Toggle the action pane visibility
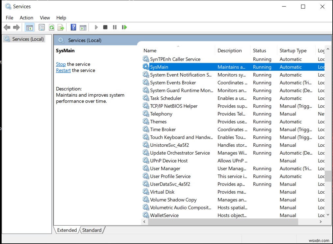The width and height of the screenshot is (333, 244). pyautogui.click(x=83, y=27)
